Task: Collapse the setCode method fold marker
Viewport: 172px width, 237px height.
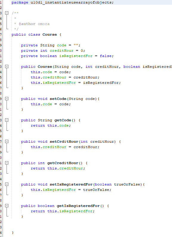Action: pyautogui.click(x=7, y=99)
